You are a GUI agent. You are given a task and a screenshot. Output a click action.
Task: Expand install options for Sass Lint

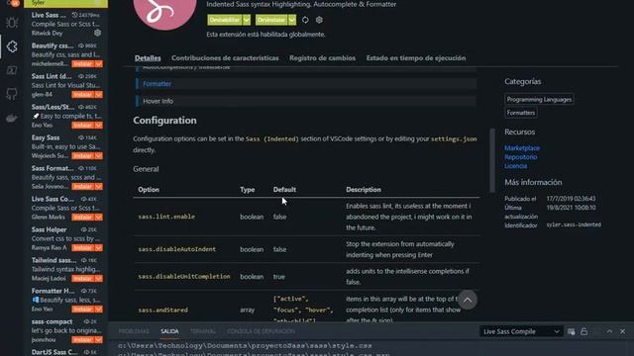[99, 95]
